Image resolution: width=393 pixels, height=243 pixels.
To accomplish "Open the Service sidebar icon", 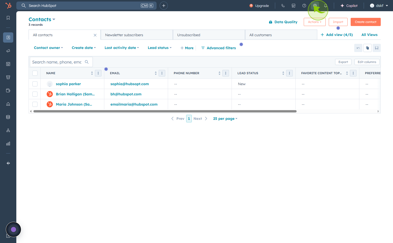I will point(8,104).
